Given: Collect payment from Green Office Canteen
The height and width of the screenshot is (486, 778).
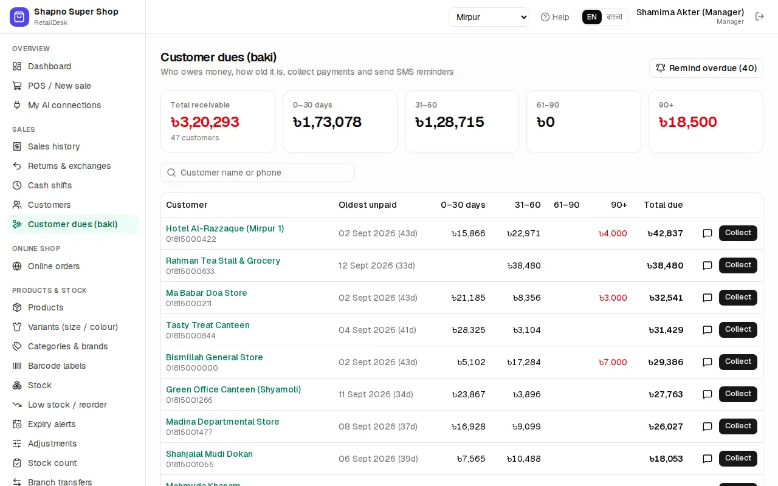Looking at the screenshot, I should (x=738, y=394).
